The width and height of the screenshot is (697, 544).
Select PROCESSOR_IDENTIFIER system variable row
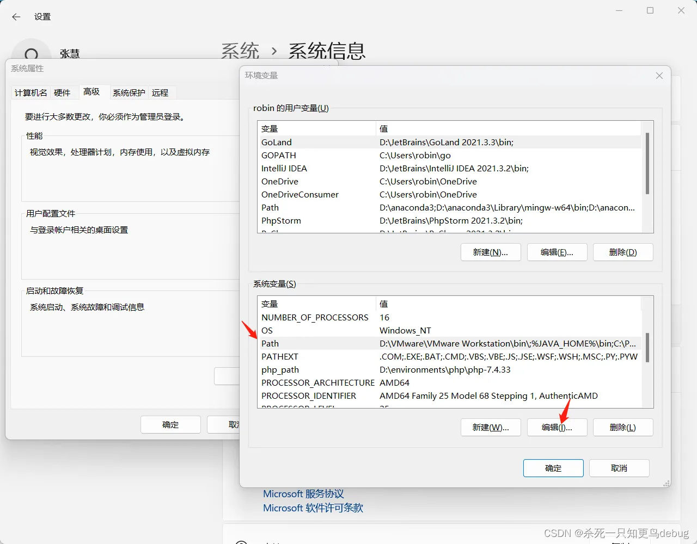click(x=450, y=395)
